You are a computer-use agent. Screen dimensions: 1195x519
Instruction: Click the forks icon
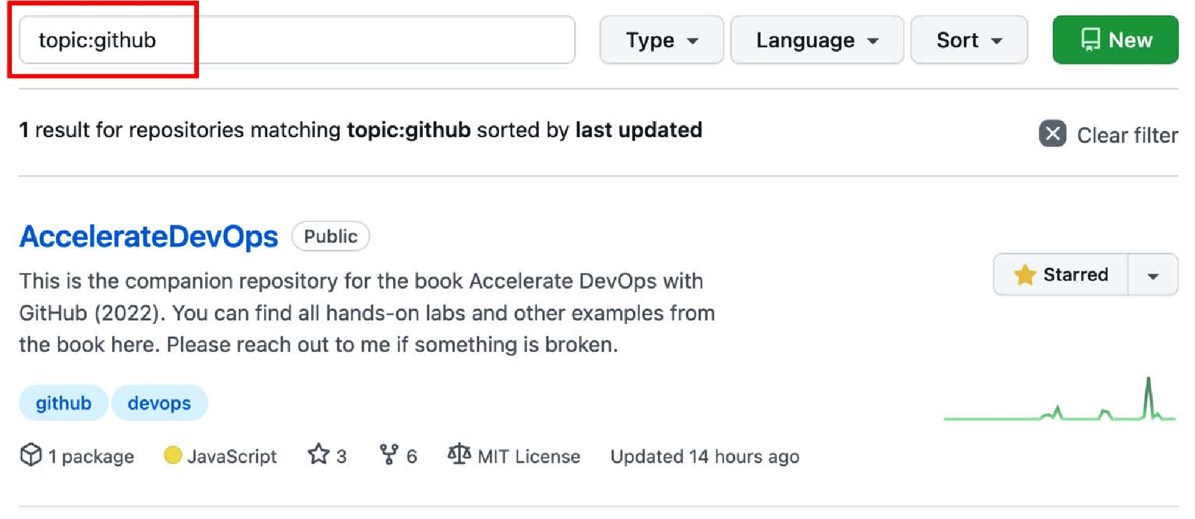[x=389, y=454]
